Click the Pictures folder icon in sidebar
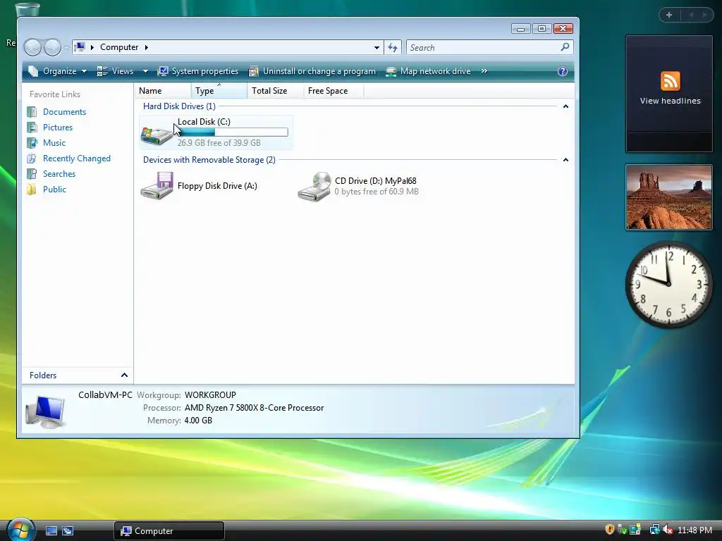The image size is (722, 541). click(32, 128)
